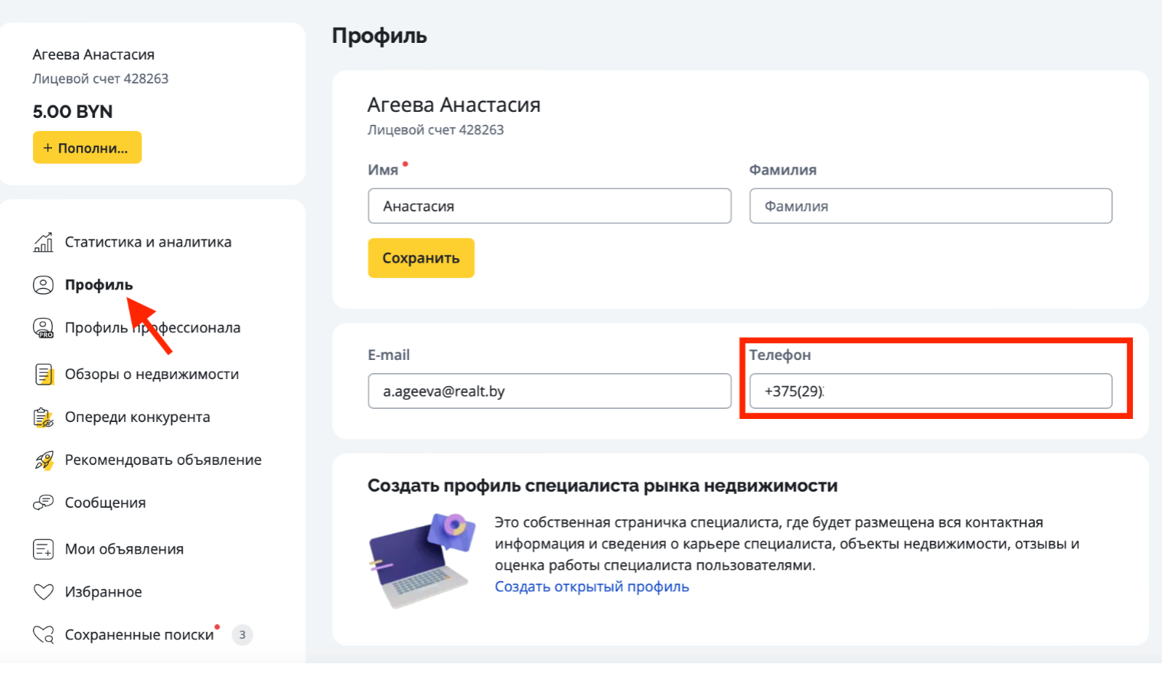
Task: Click the E-mail field with a.ageeva@realt.by
Action: (x=549, y=391)
